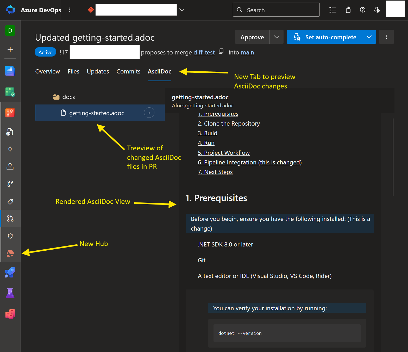Click the 1. Prerequisites heading

click(216, 198)
